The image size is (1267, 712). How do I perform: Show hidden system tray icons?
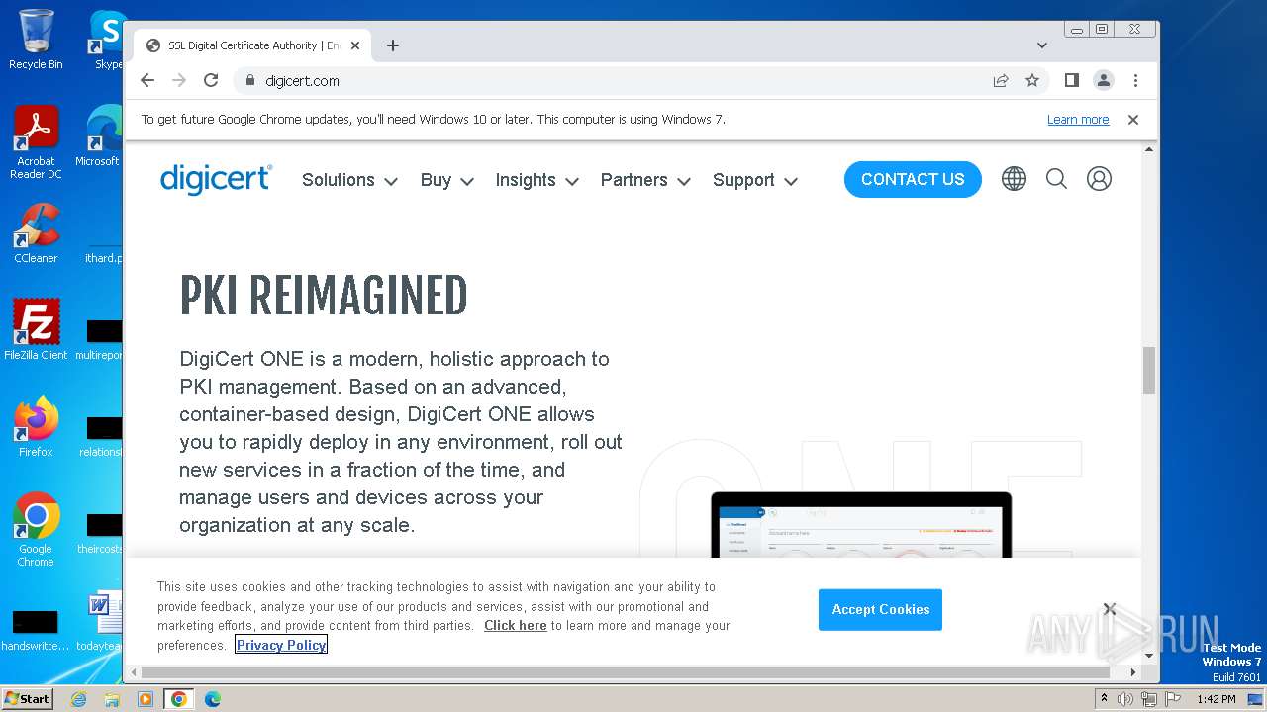pyautogui.click(x=1104, y=699)
